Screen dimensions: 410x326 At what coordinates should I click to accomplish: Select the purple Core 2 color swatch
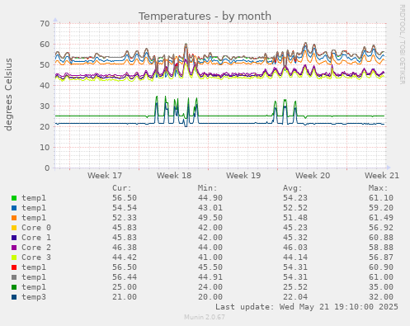[14, 248]
